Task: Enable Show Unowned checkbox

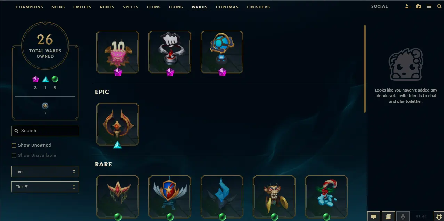Action: [14, 145]
